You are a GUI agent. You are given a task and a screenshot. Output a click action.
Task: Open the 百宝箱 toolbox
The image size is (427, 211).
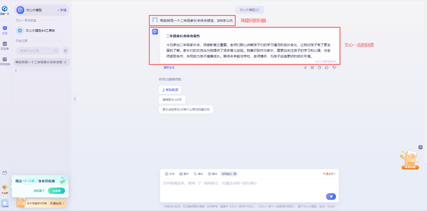[x=5, y=46]
